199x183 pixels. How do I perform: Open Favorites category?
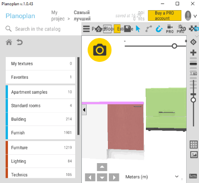pyautogui.click(x=40, y=77)
